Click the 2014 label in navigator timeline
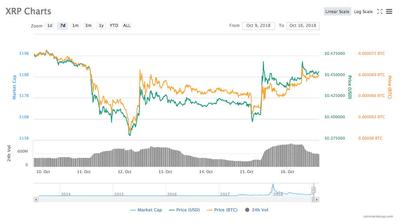This screenshot has width=404, height=224. point(66,194)
